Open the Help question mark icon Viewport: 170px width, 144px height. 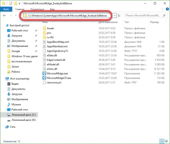(167, 9)
